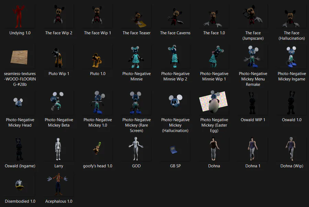The image size is (309, 207).
Task: Select the GOD figure thumbnail
Action: click(136, 149)
